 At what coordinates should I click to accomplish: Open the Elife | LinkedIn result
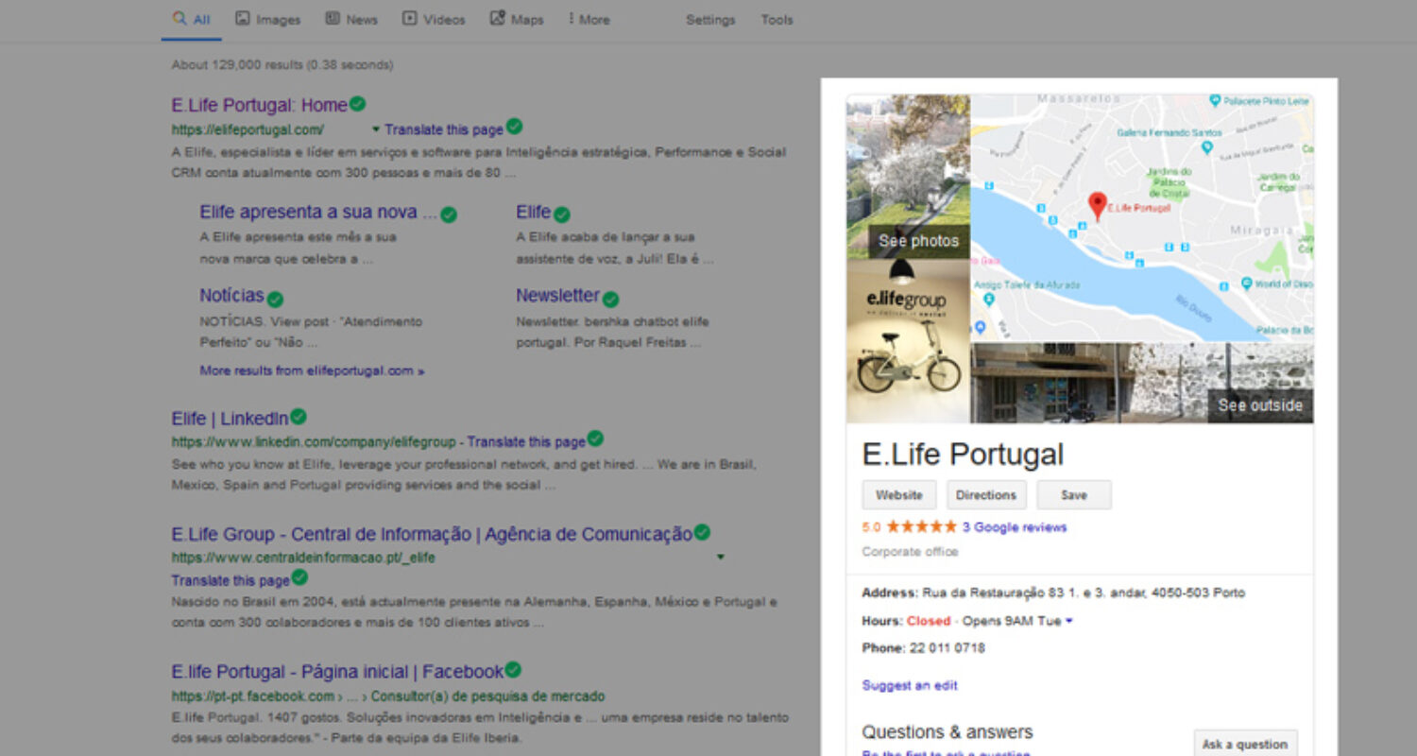(x=230, y=419)
